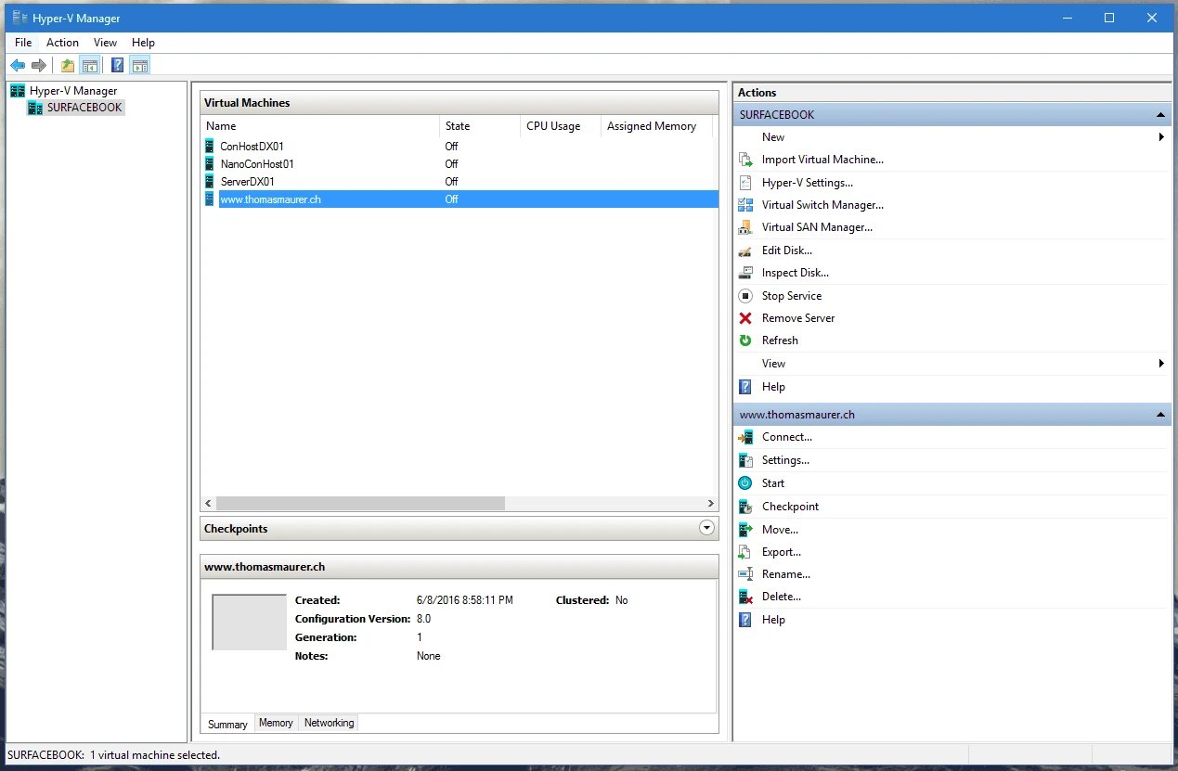Click the Move icon in Actions
This screenshot has width=1178, height=771.
pyautogui.click(x=745, y=530)
